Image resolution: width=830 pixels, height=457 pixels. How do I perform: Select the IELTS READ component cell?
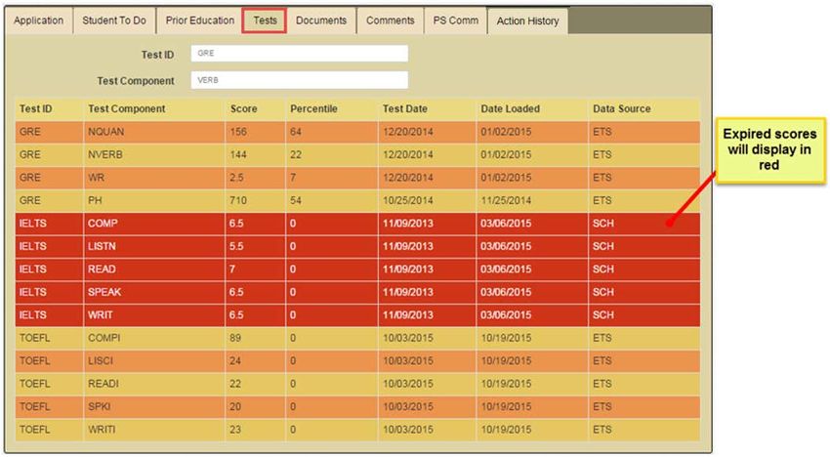pyautogui.click(x=154, y=269)
